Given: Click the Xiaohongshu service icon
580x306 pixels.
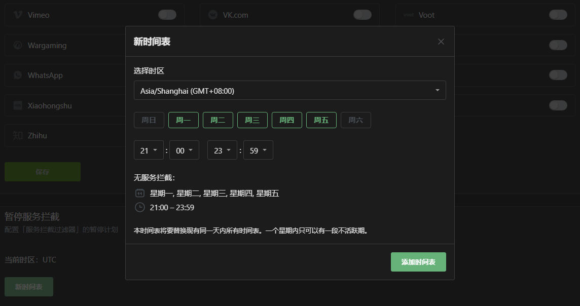Looking at the screenshot, I should pyautogui.click(x=19, y=105).
